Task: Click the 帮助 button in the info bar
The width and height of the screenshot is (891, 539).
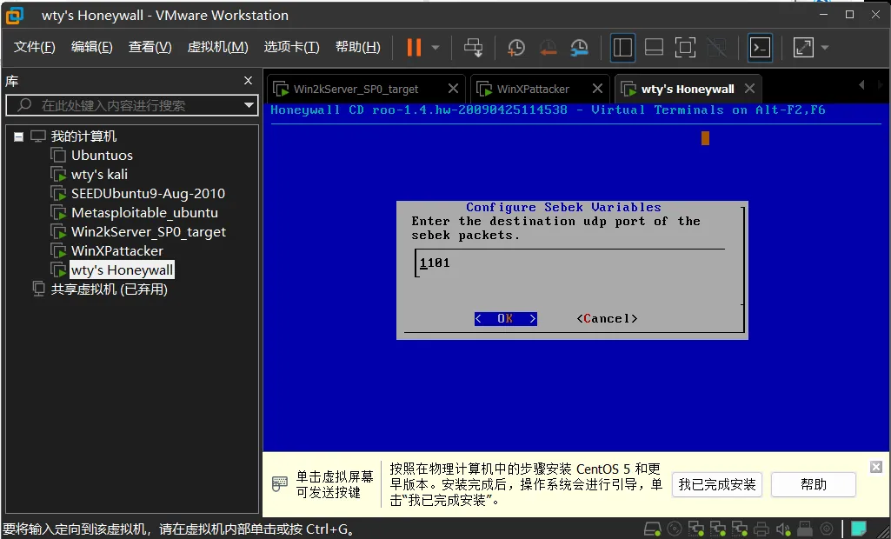Action: [x=813, y=484]
